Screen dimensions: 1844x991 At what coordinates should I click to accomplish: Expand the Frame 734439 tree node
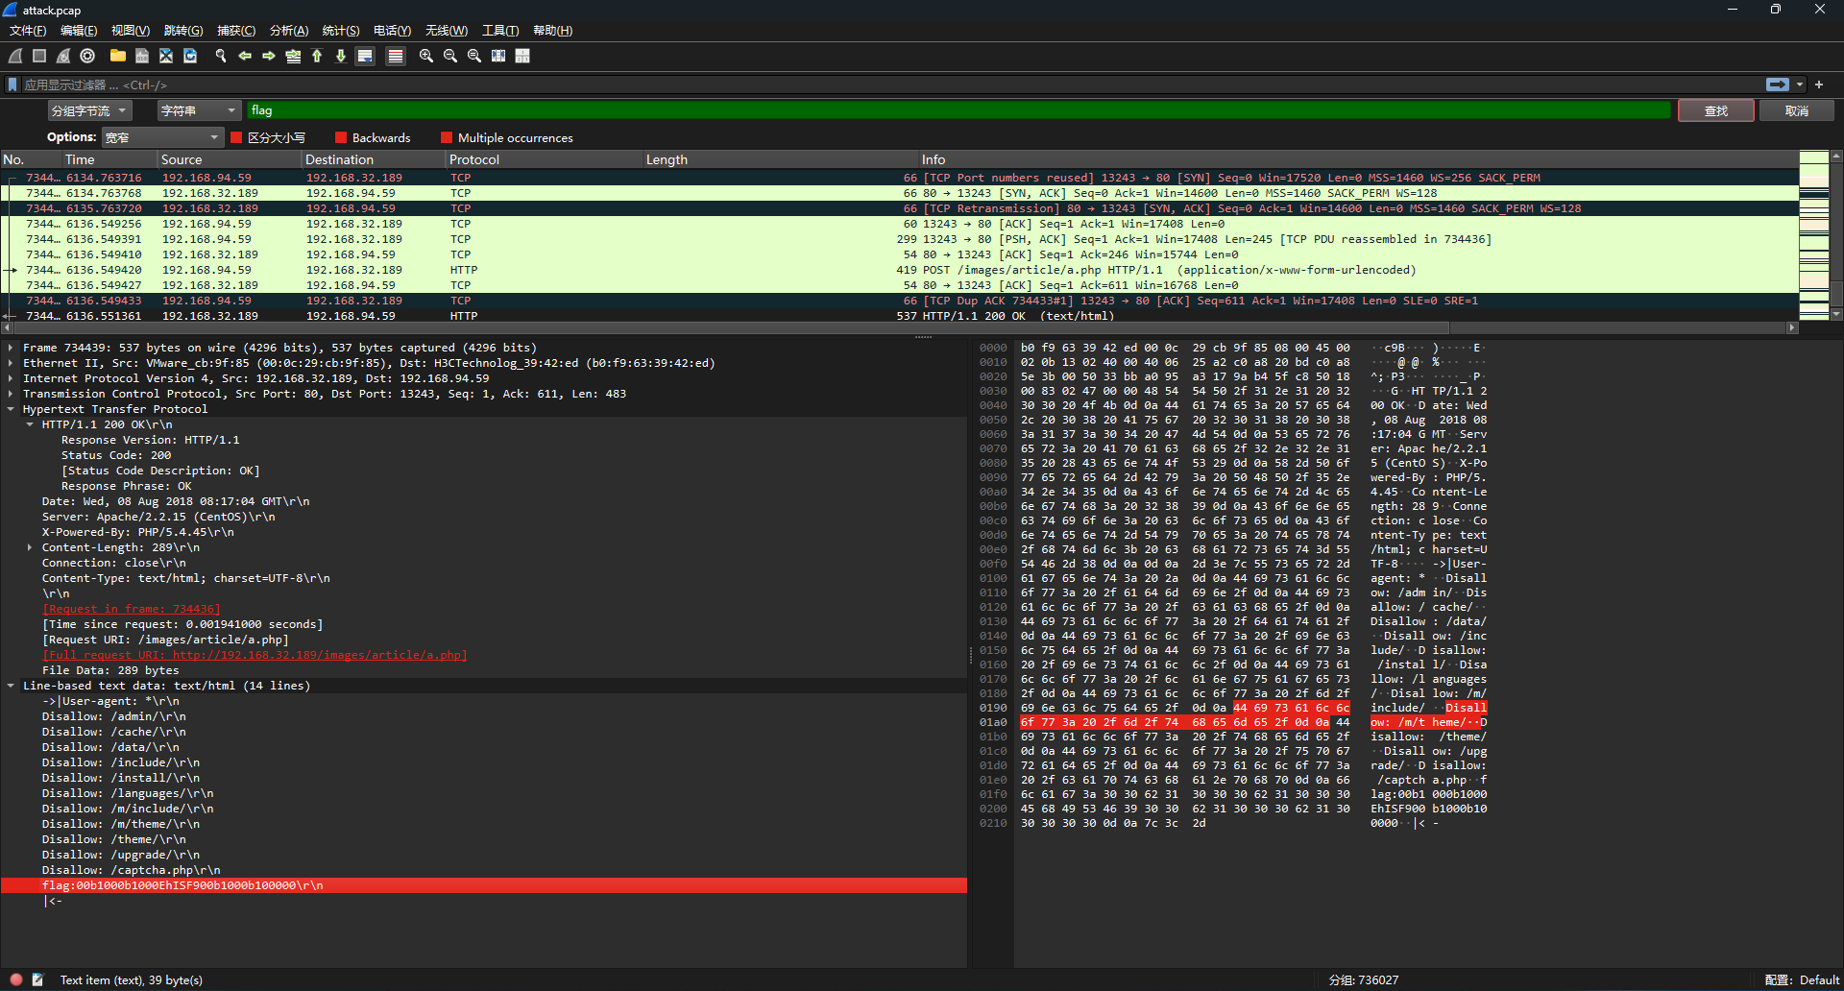tap(11, 348)
